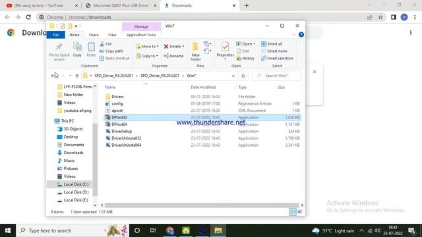Click the taskbar Type here to search box
This screenshot has width=422, height=237.
coord(73,230)
